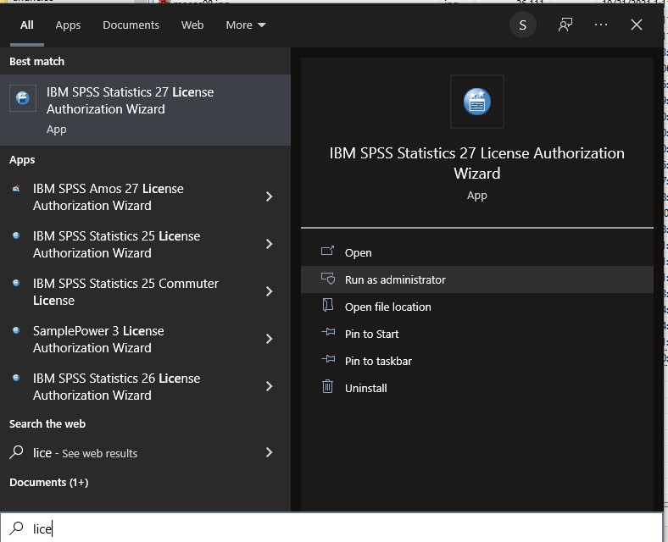The image size is (668, 542).
Task: Choose Pin to Start
Action: click(476, 334)
